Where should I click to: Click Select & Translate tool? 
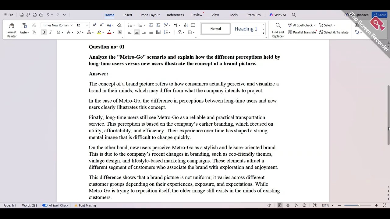click(334, 32)
